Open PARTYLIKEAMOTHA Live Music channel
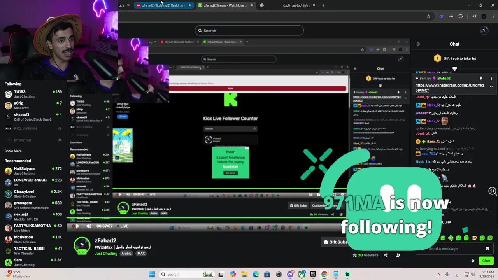 [33, 228]
